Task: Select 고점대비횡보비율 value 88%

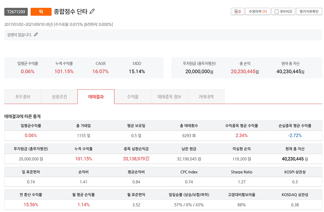Action: click(x=241, y=205)
